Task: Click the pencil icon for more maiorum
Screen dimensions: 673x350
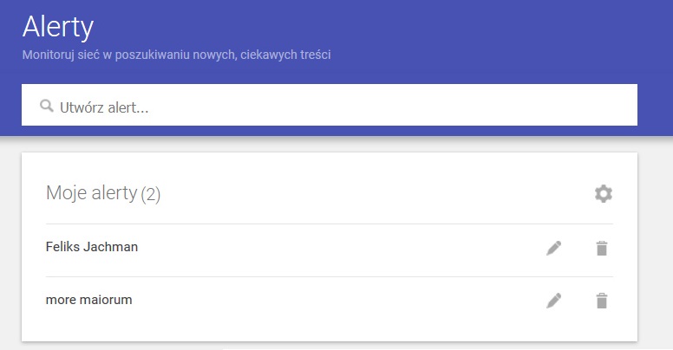Action: pos(553,301)
